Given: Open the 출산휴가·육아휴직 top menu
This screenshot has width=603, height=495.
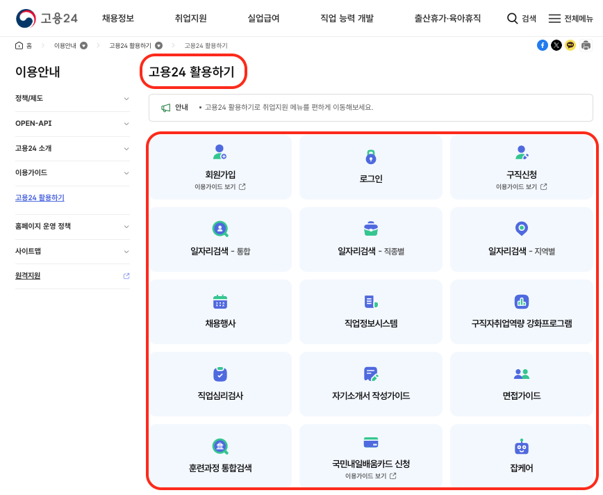Looking at the screenshot, I should point(447,18).
